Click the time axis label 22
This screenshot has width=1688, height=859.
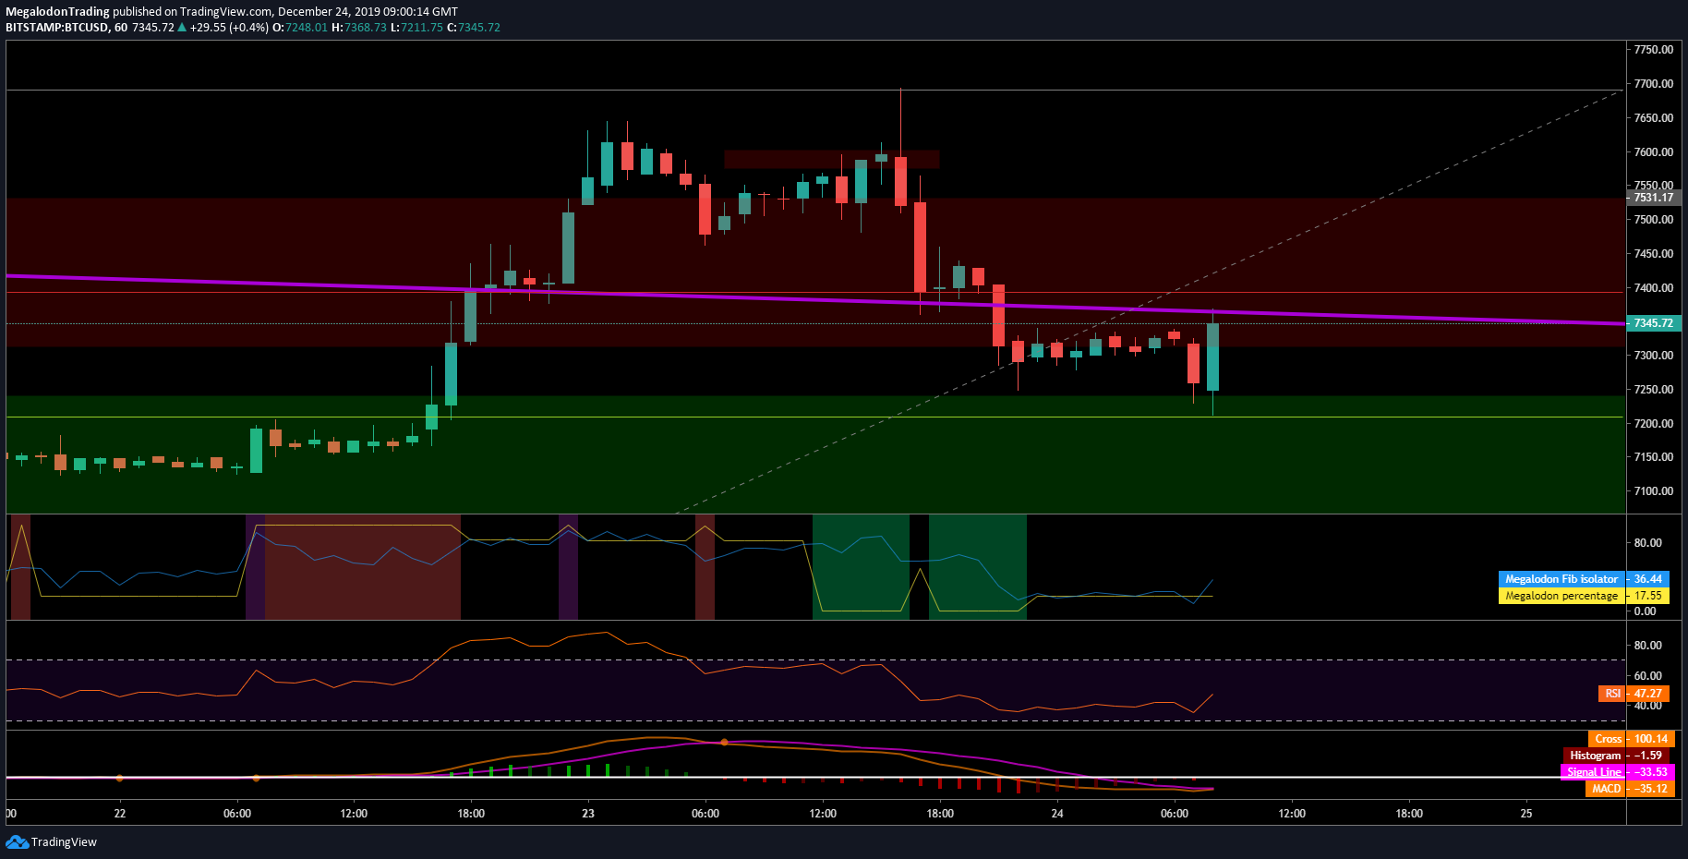(x=120, y=814)
